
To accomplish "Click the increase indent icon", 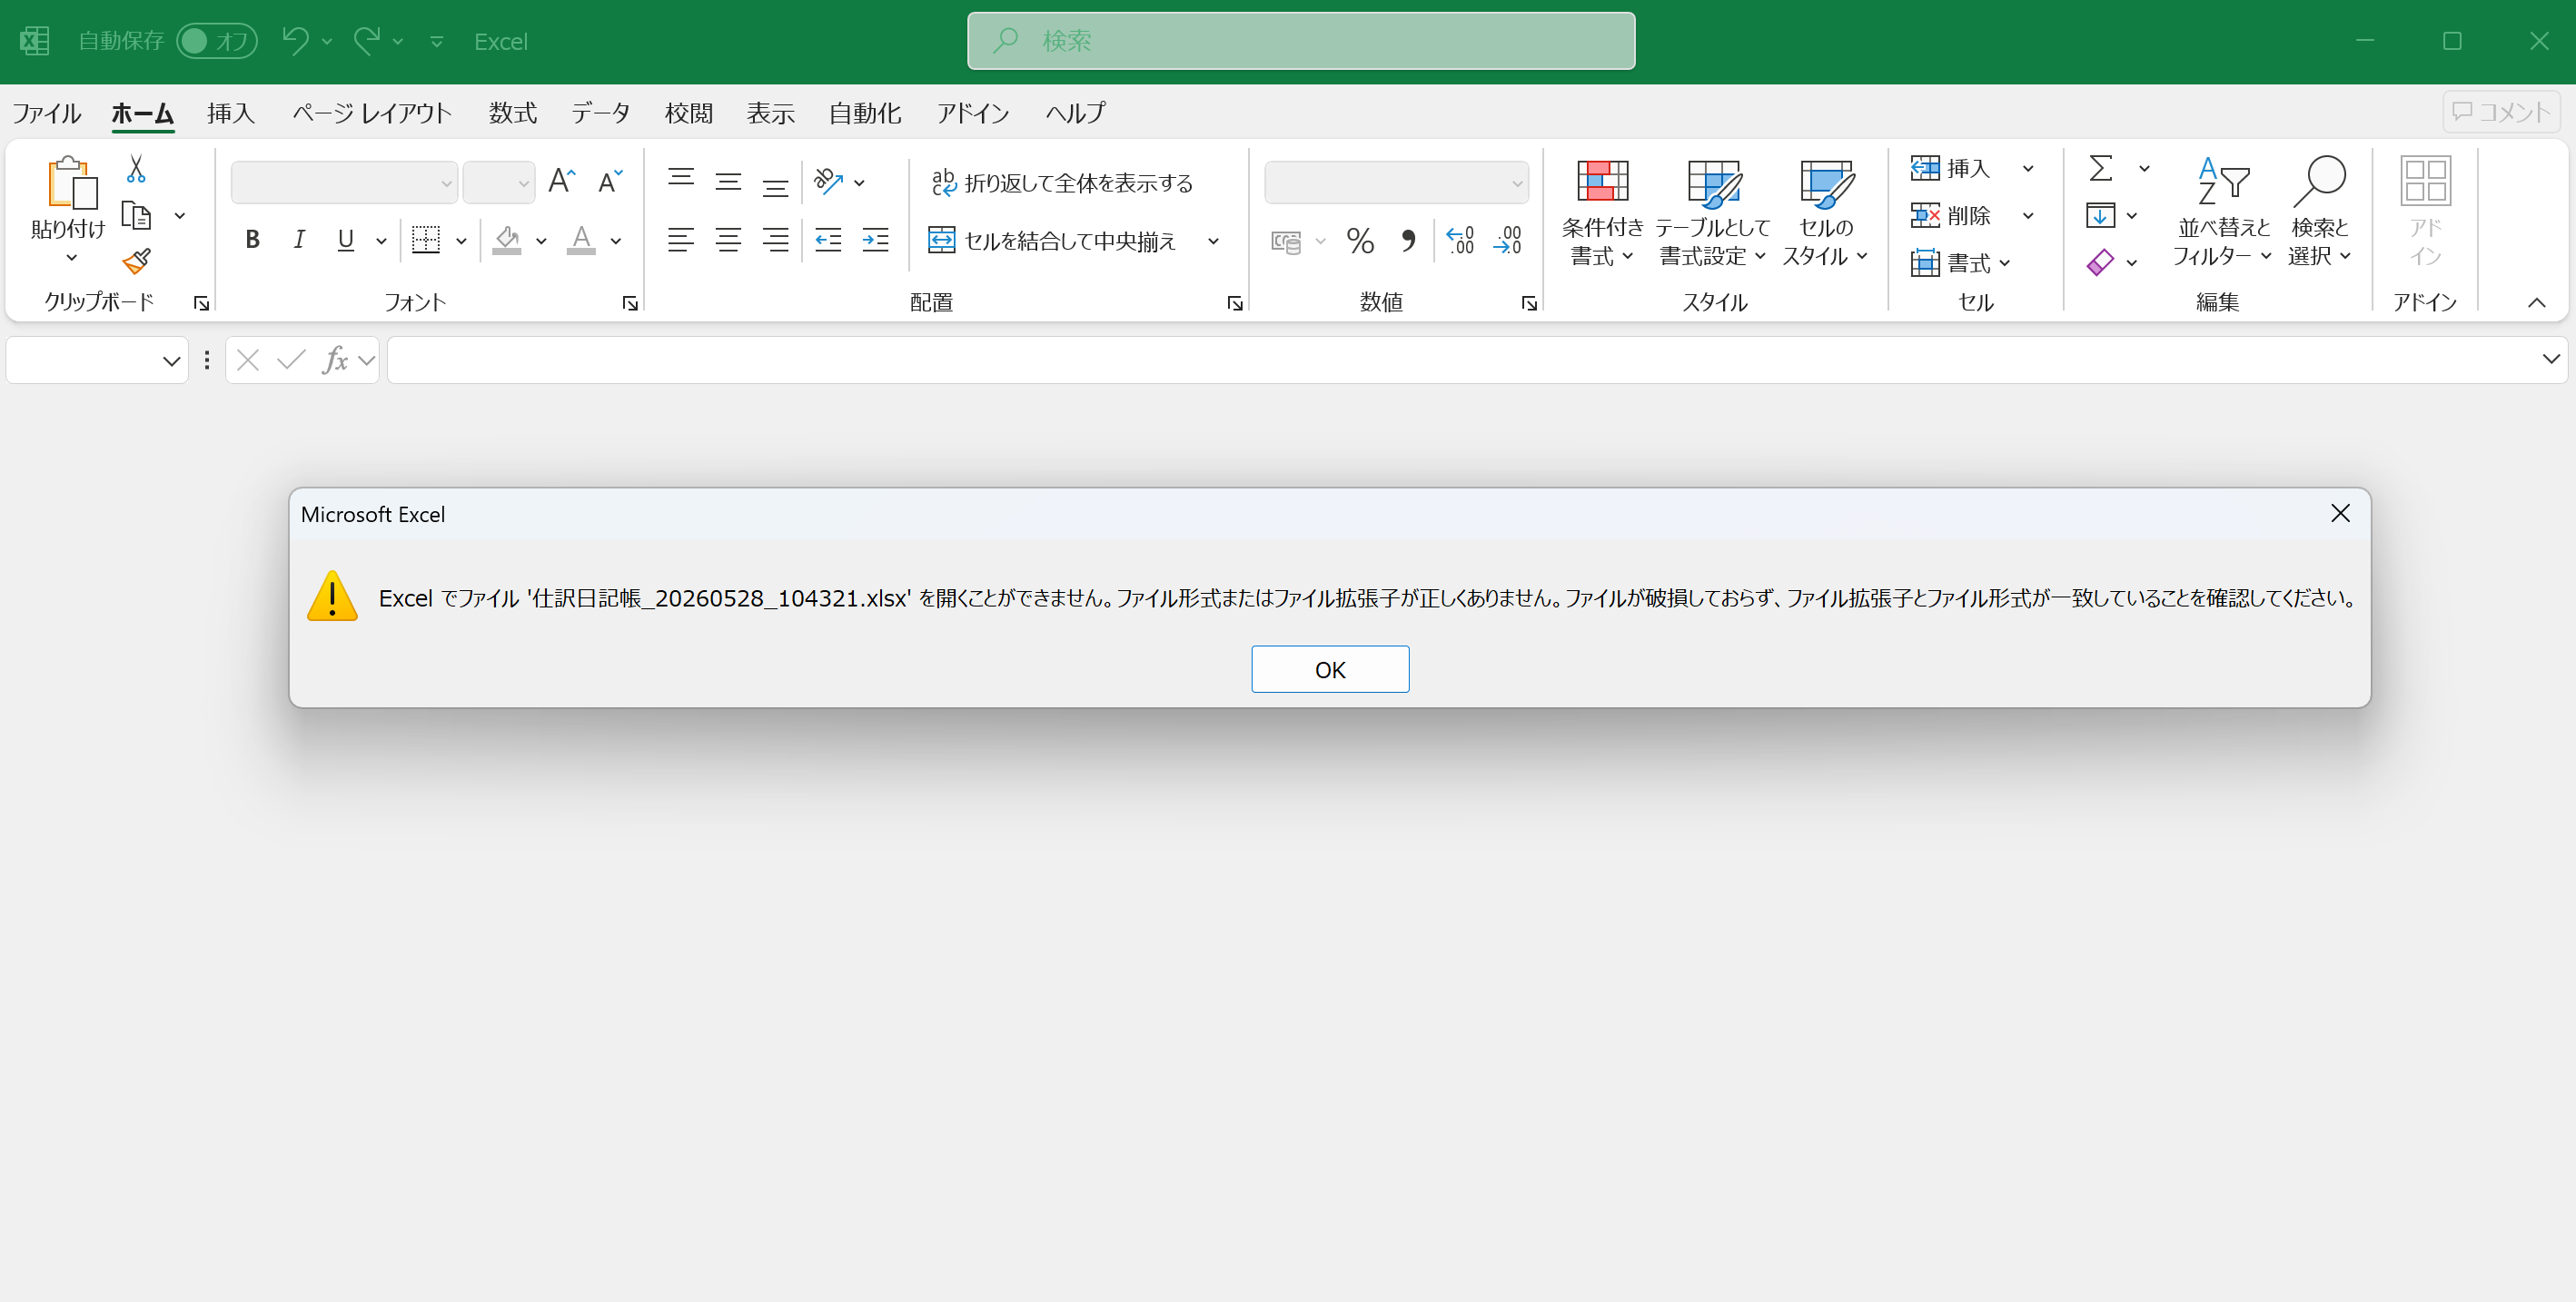I will click(x=875, y=240).
